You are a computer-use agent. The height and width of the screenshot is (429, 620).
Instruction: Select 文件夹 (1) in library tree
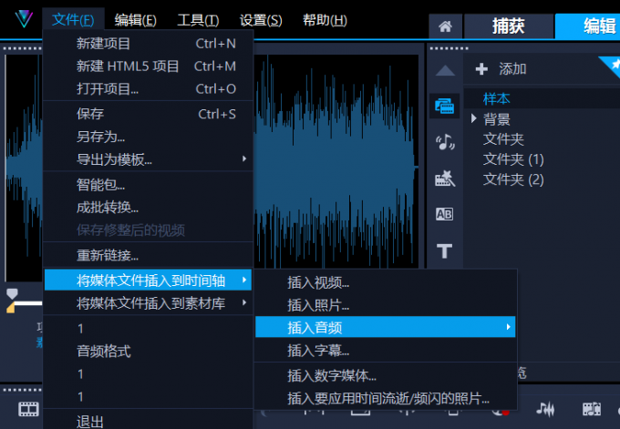(513, 159)
